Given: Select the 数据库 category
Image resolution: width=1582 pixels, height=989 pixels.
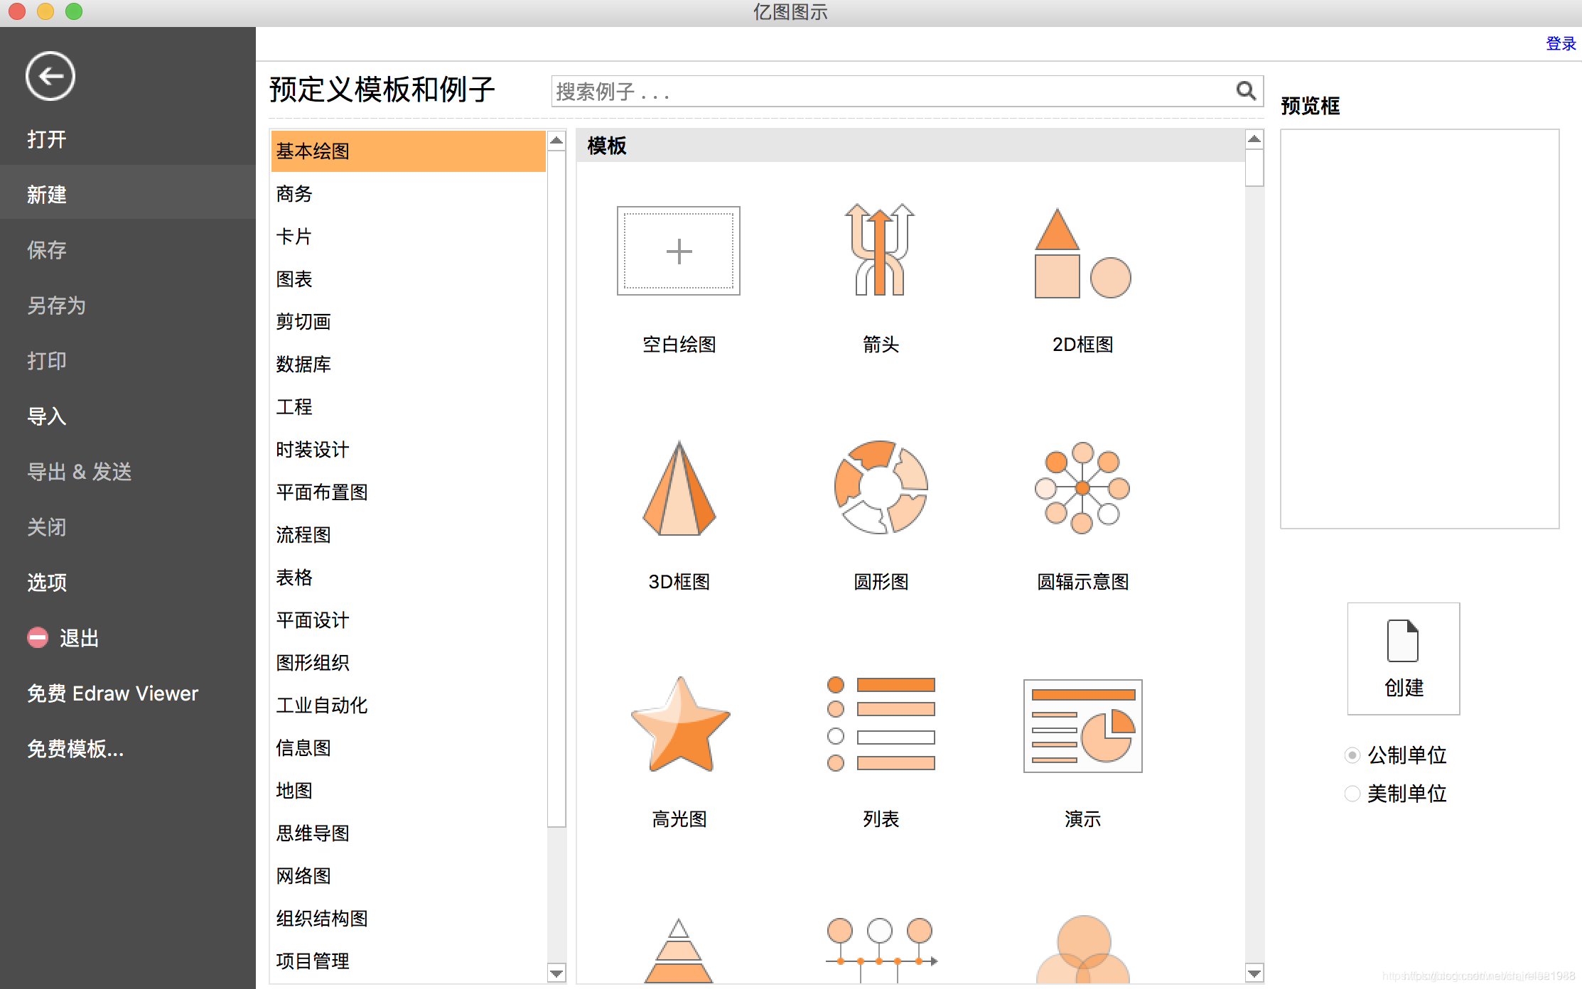Looking at the screenshot, I should [x=408, y=364].
